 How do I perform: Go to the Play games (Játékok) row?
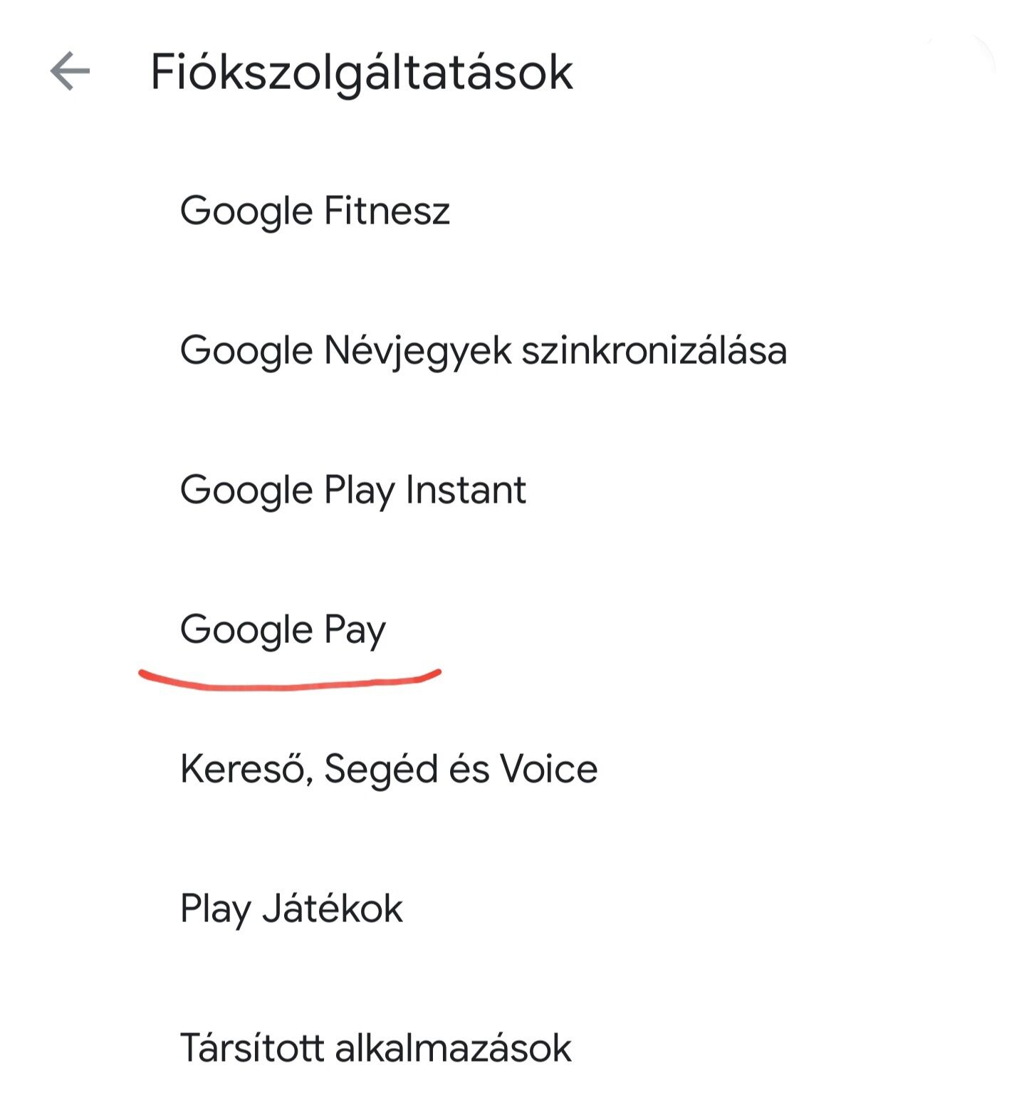pos(512,909)
